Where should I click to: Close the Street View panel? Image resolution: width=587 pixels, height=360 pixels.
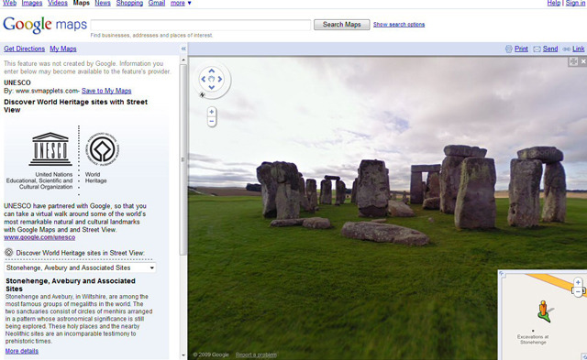point(583,61)
